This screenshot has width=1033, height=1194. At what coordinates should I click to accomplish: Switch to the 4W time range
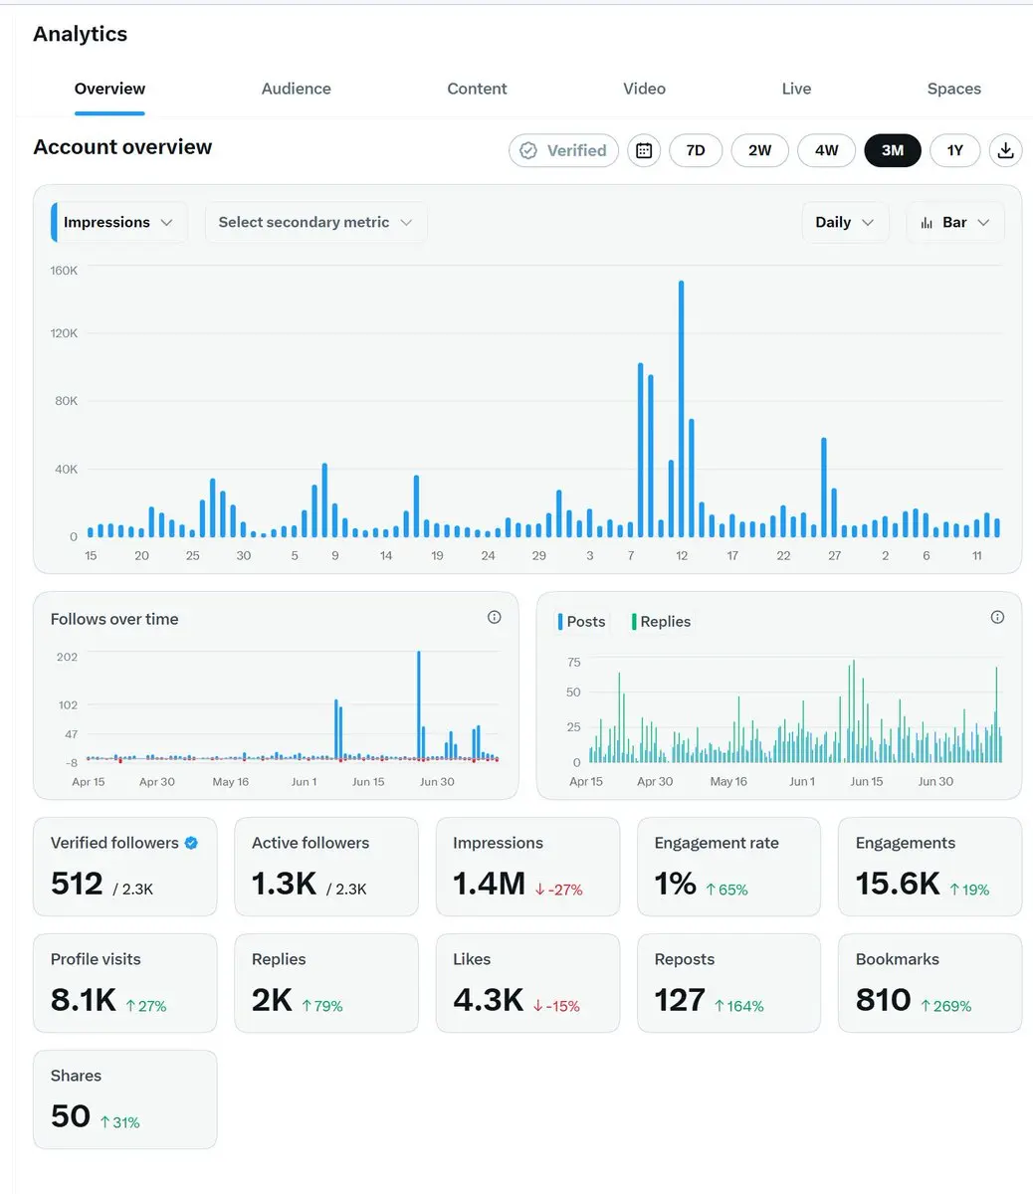pyautogui.click(x=826, y=150)
